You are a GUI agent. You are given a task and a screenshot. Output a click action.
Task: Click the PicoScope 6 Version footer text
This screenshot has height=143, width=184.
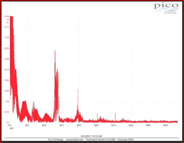(101, 140)
